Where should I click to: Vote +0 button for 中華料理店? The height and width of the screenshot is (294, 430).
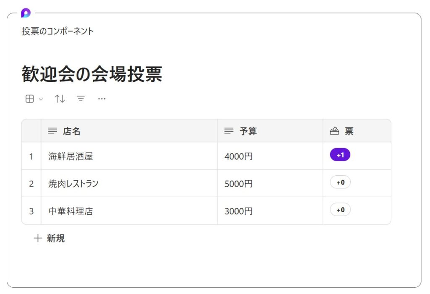click(x=340, y=210)
